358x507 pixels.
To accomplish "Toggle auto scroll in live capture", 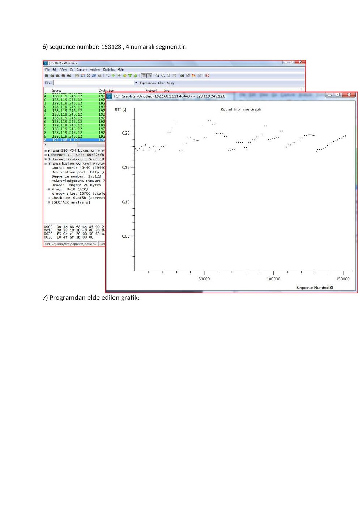I will pyautogui.click(x=149, y=76).
